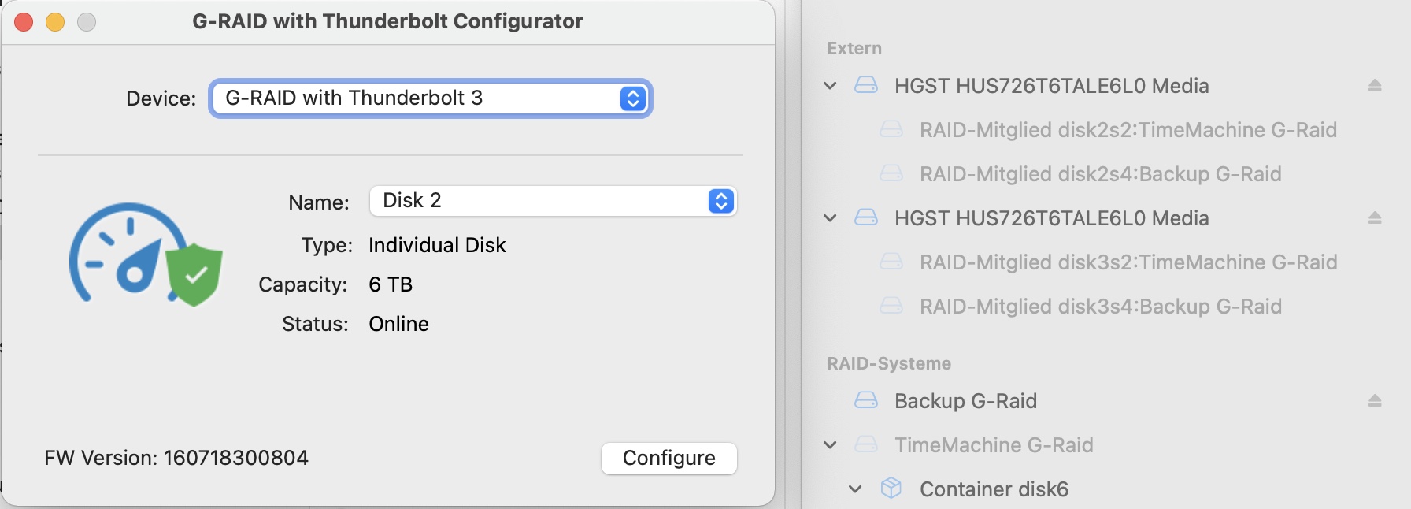Open the Name dropdown showing Disk 2
Viewport: 1411px width, 509px height.
tap(553, 201)
